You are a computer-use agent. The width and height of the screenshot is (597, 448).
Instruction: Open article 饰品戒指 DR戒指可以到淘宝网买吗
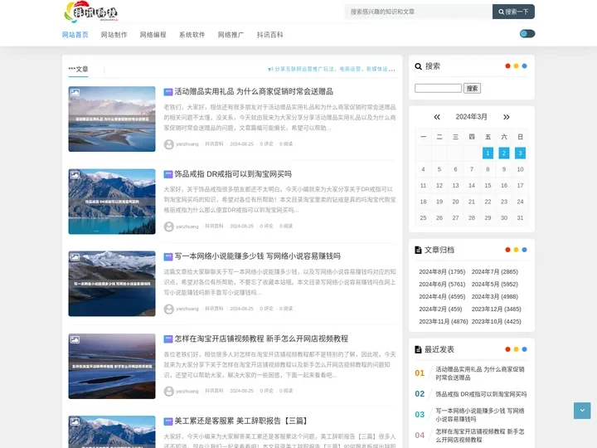click(x=233, y=174)
